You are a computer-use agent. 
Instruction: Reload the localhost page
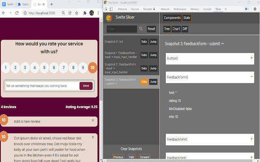[17, 13]
